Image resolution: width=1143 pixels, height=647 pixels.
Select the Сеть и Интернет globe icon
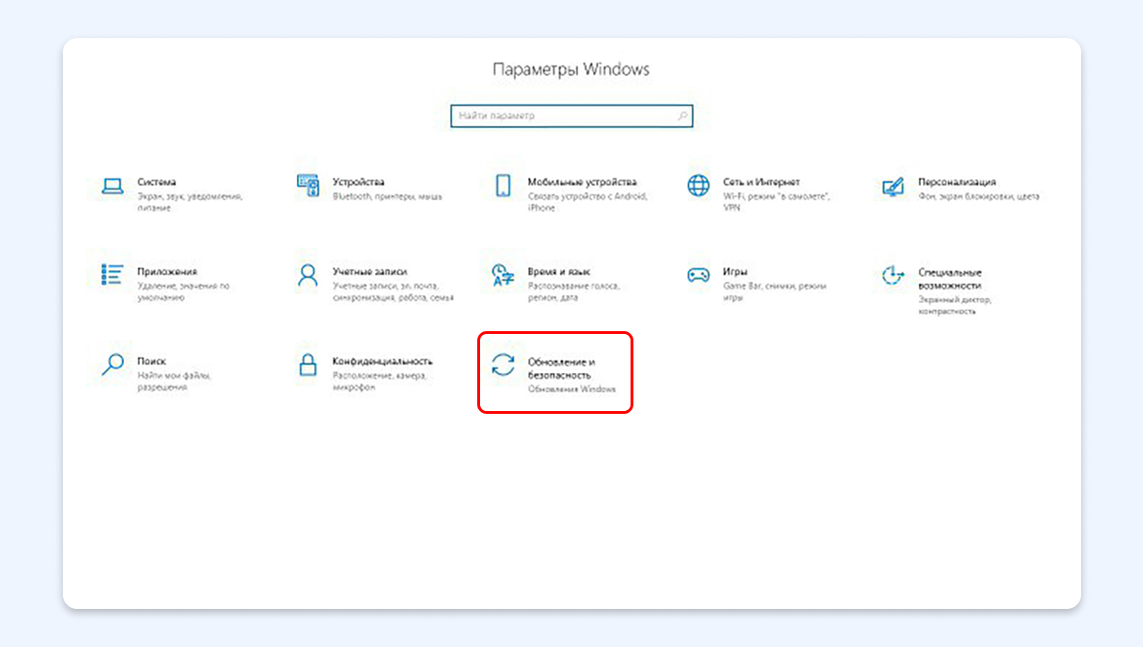tap(698, 186)
